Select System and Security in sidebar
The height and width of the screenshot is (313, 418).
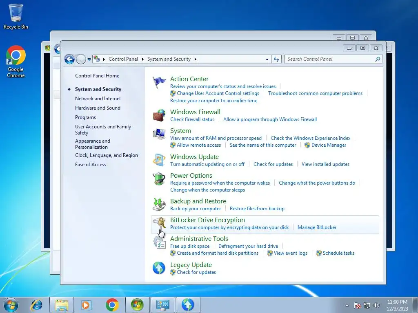pos(98,89)
